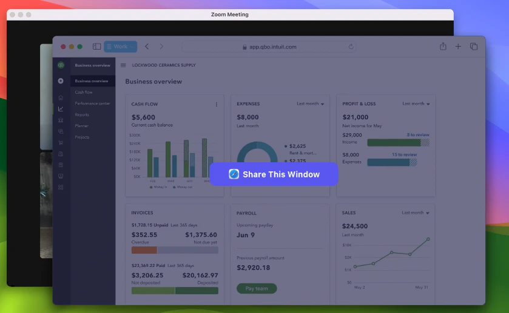Click the last point on Sales line chart
The image size is (509, 313).
click(x=428, y=239)
